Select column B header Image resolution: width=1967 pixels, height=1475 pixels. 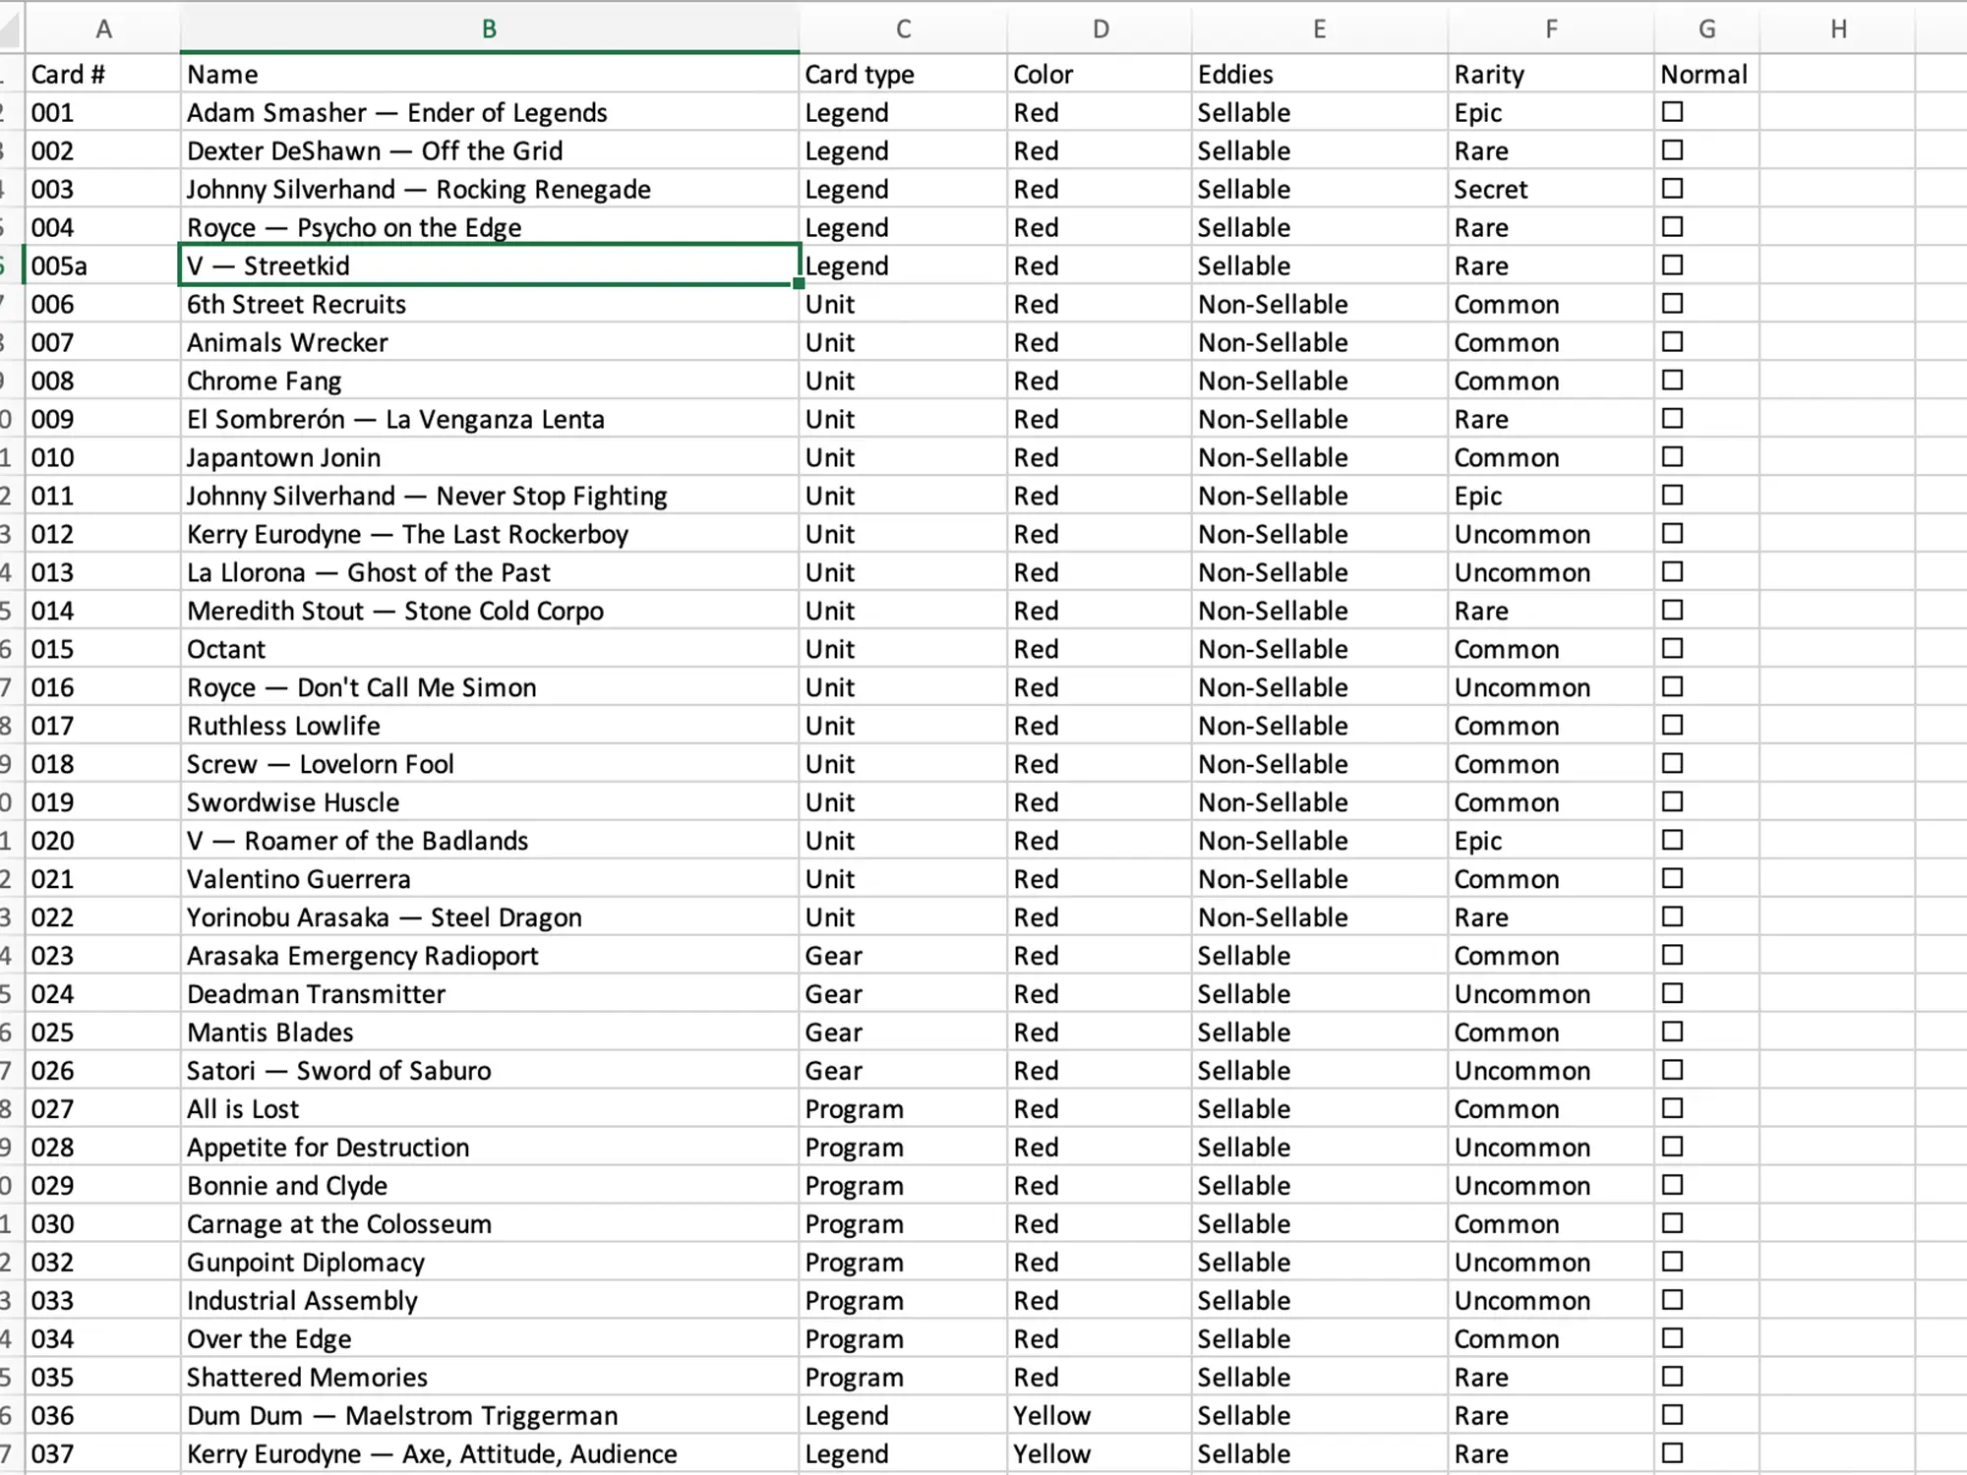pos(490,29)
